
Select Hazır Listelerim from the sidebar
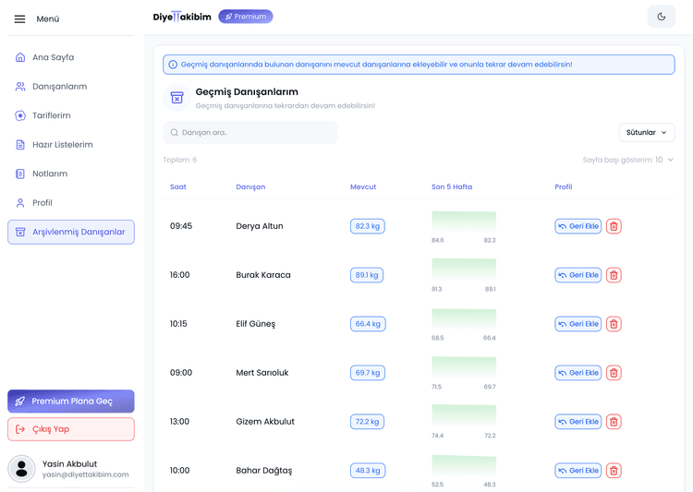coord(62,145)
